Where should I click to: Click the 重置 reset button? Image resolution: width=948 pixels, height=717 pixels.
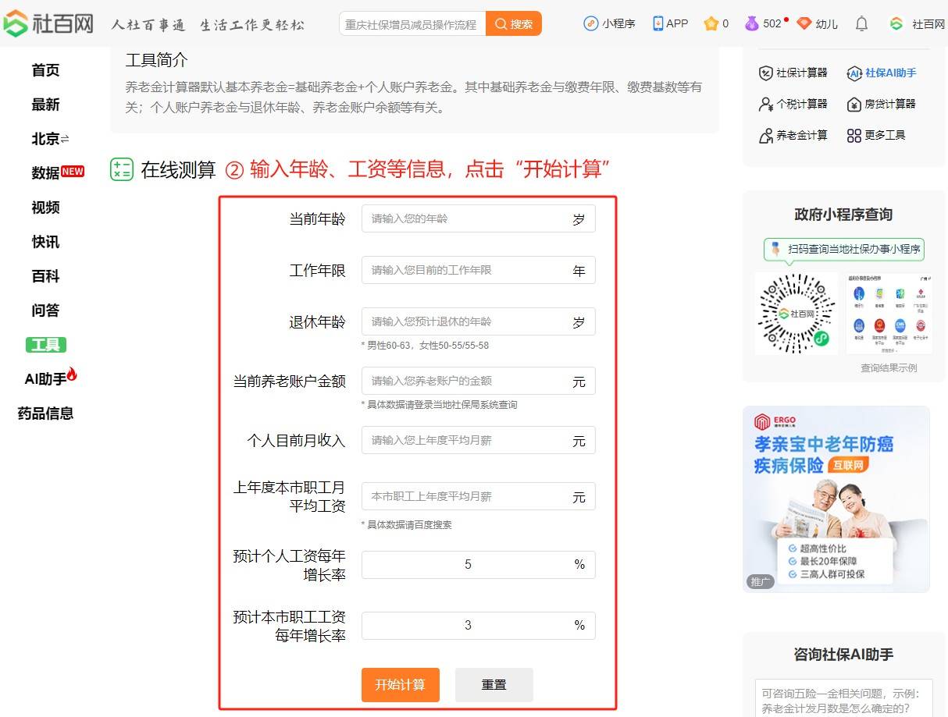coord(494,684)
